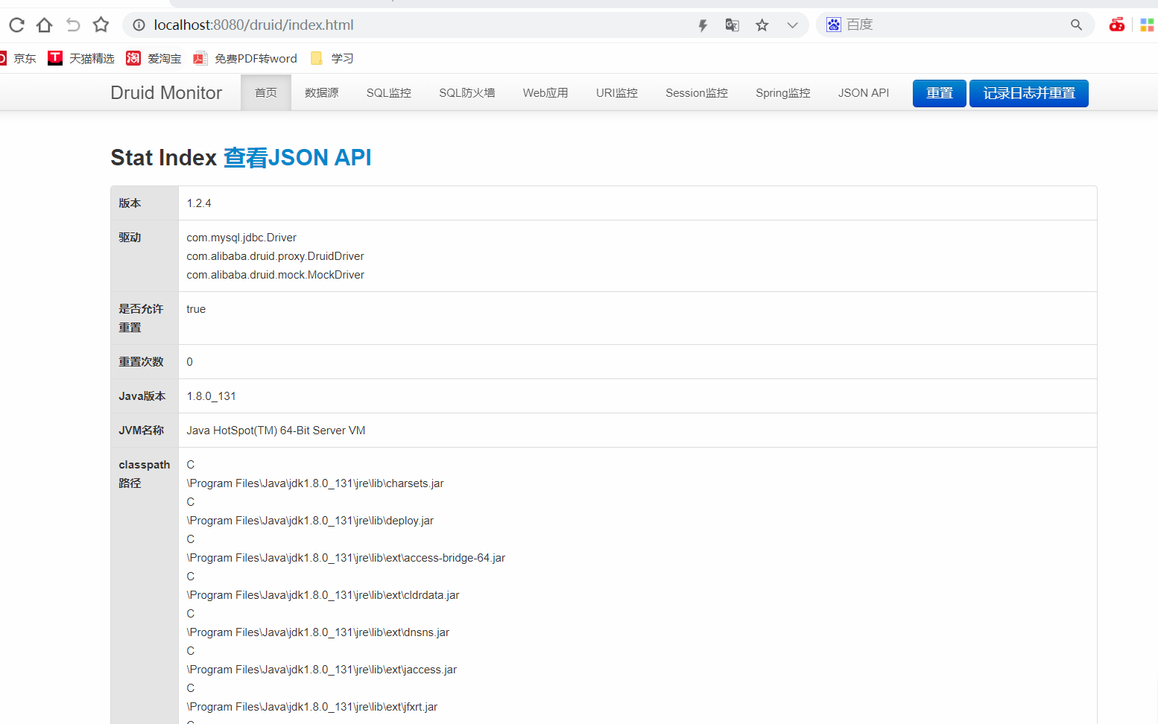1158x724 pixels.
Task: Click the red camera extension icon
Action: (1117, 25)
